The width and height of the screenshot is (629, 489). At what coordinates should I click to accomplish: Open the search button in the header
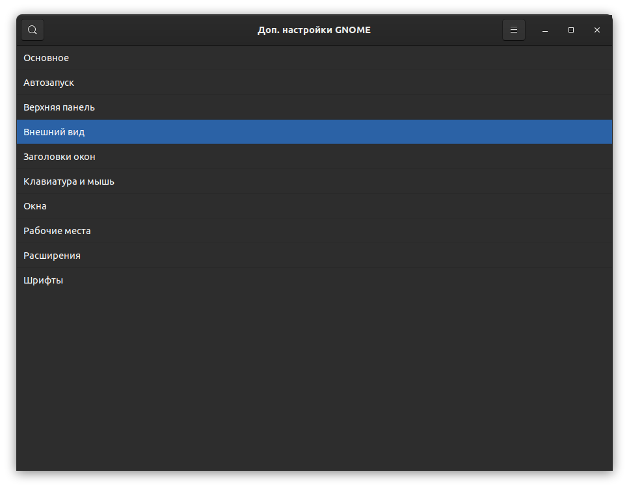point(33,30)
